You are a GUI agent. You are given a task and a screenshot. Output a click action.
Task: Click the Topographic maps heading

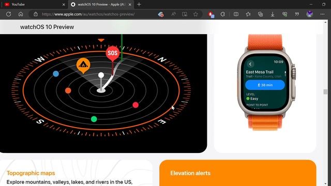click(x=31, y=173)
